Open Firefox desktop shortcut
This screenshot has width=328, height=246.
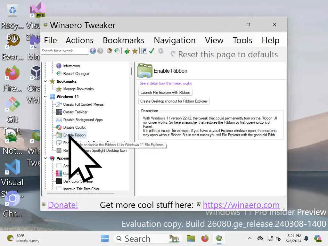(x=12, y=79)
